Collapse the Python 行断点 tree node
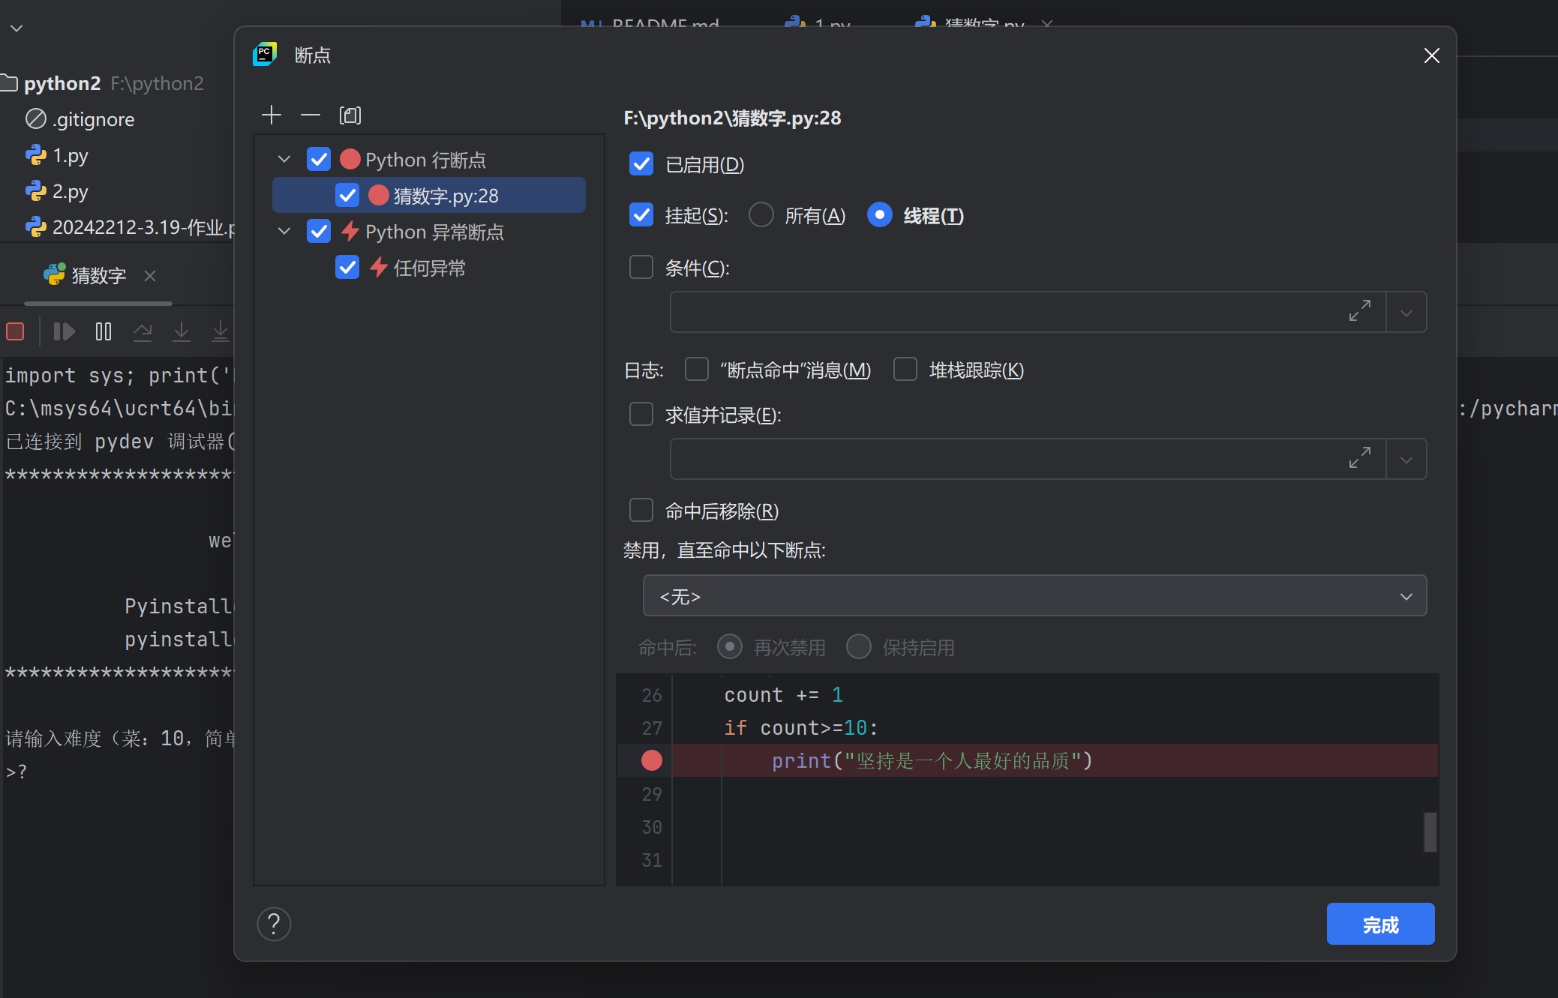This screenshot has width=1558, height=998. pyautogui.click(x=284, y=159)
